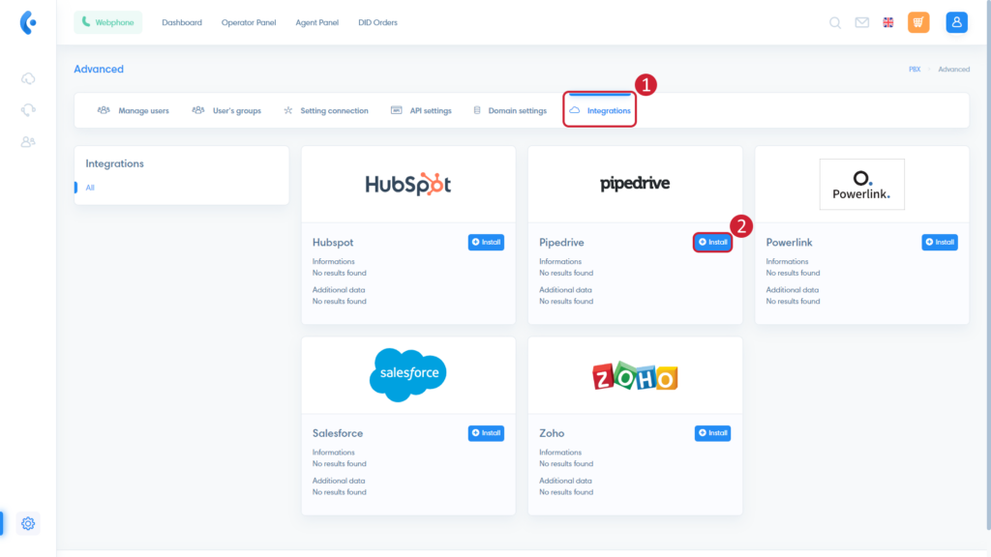Click the Powerlink logo thumbnail
991x557 pixels.
point(862,185)
